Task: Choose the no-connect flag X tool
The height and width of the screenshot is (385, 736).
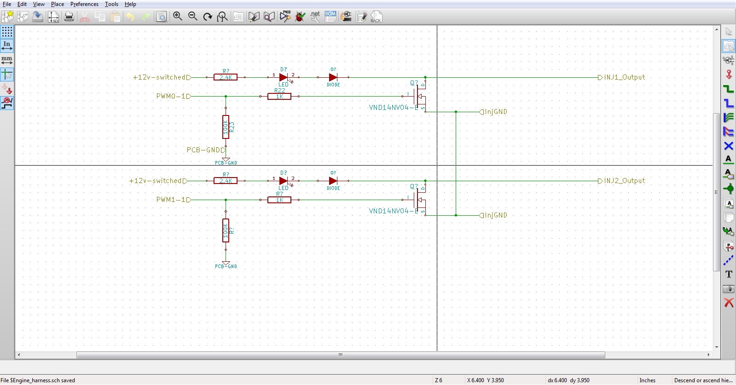Action: [728, 146]
